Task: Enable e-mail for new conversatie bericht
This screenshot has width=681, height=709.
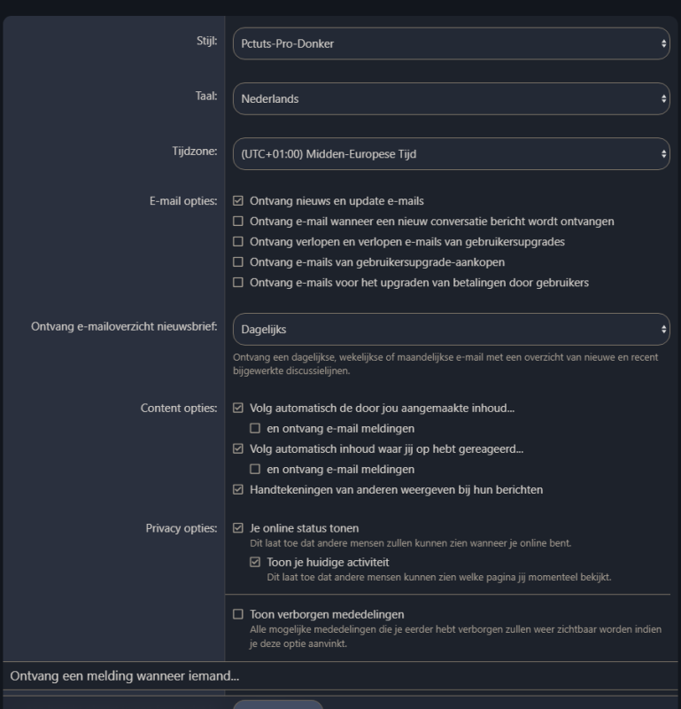Action: pos(238,222)
